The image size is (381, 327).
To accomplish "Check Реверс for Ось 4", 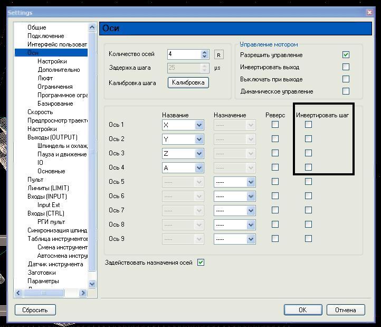I will 275,167.
